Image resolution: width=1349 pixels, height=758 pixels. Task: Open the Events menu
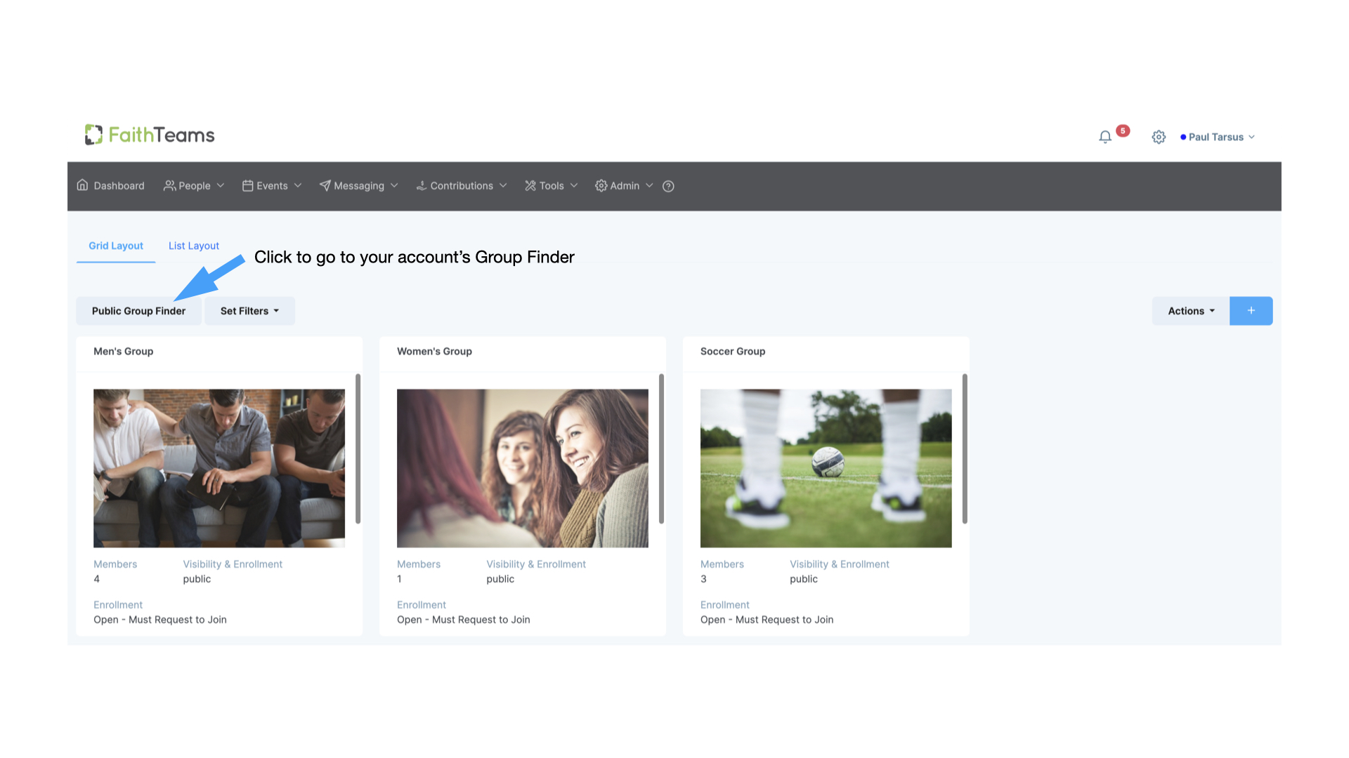[271, 185]
